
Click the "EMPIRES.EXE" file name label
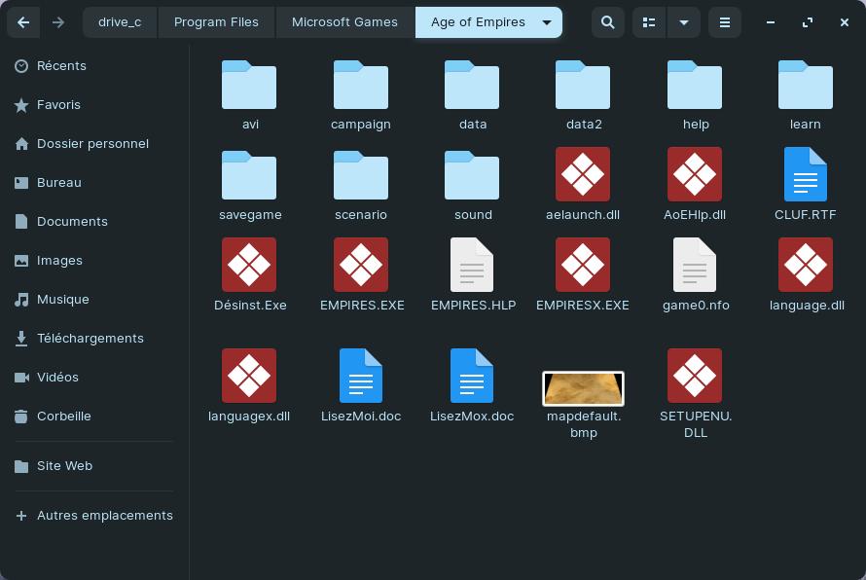pyautogui.click(x=362, y=306)
